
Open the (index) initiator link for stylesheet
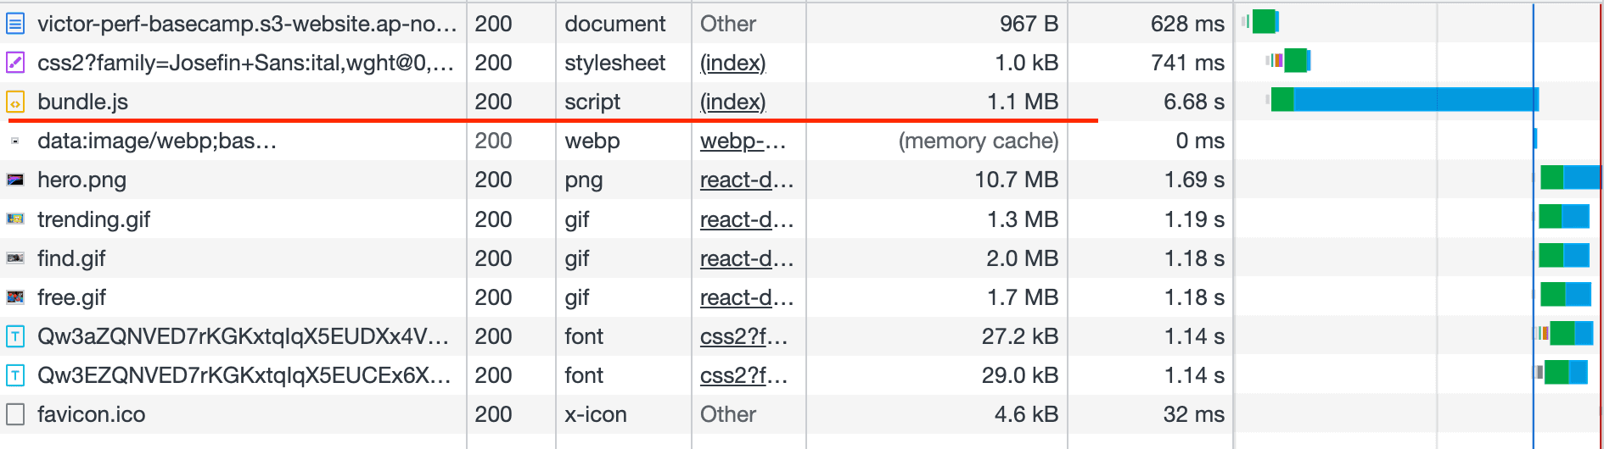pos(732,63)
